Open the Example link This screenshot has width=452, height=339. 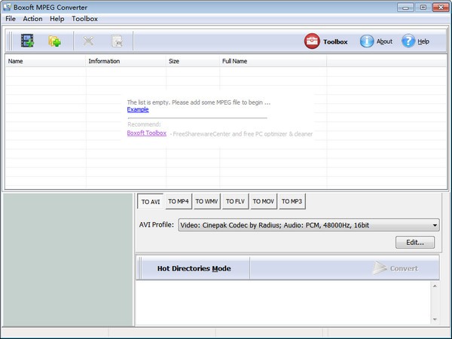[x=138, y=110]
